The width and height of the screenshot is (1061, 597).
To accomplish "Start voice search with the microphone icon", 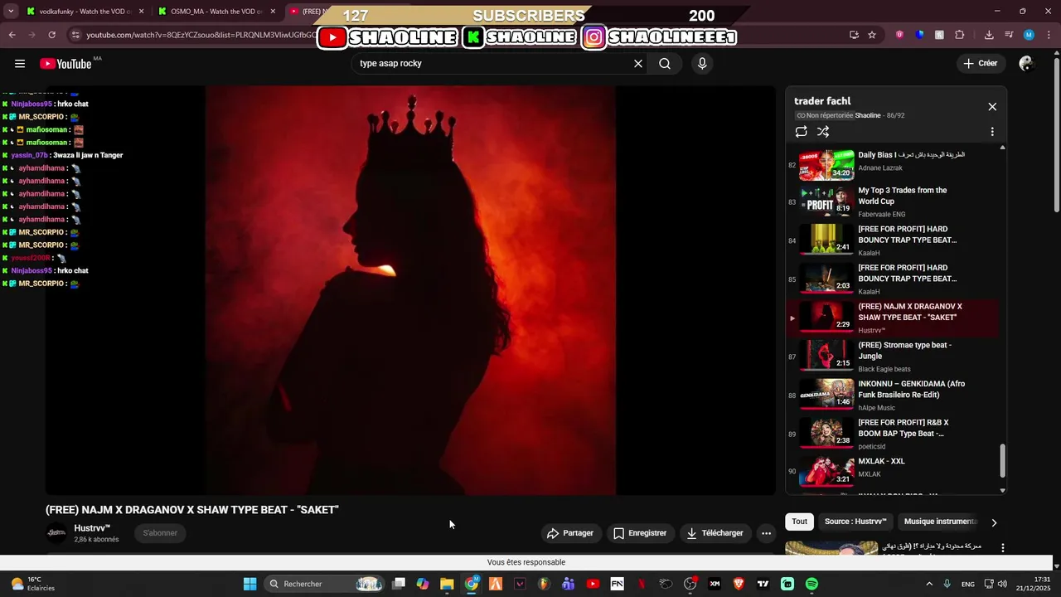I will coord(702,64).
